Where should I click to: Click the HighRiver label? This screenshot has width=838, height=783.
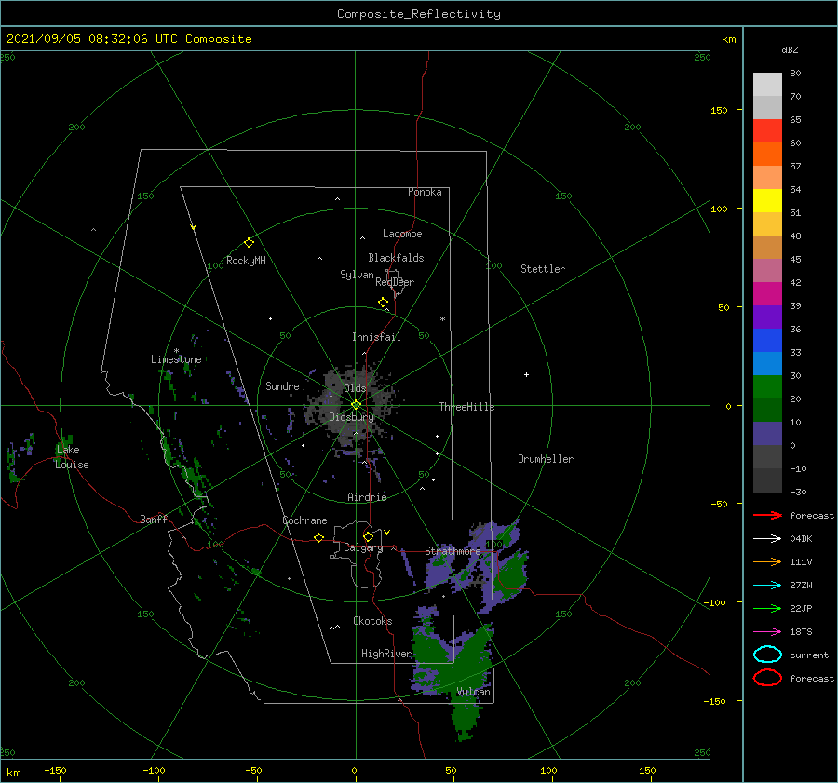click(385, 654)
